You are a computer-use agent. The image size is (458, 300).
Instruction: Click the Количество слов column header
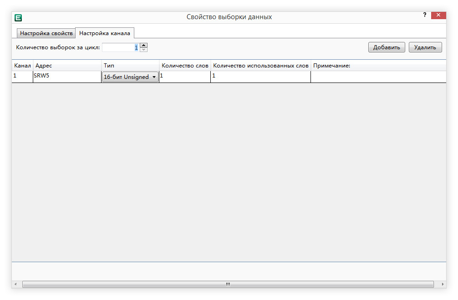[x=185, y=66]
